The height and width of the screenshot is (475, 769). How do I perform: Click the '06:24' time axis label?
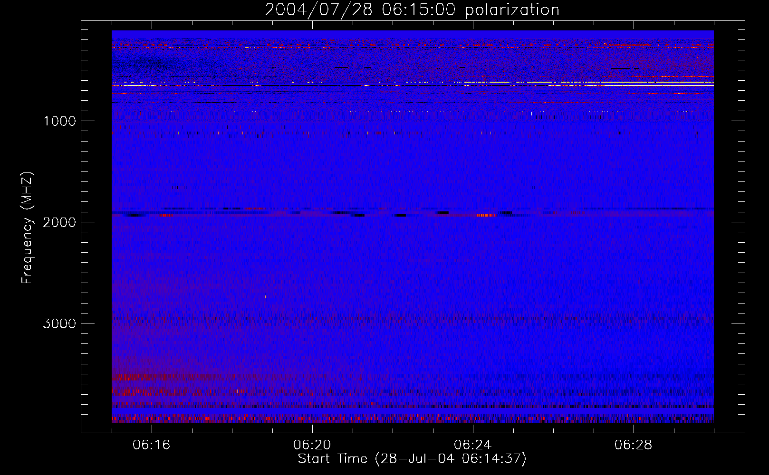tap(473, 445)
